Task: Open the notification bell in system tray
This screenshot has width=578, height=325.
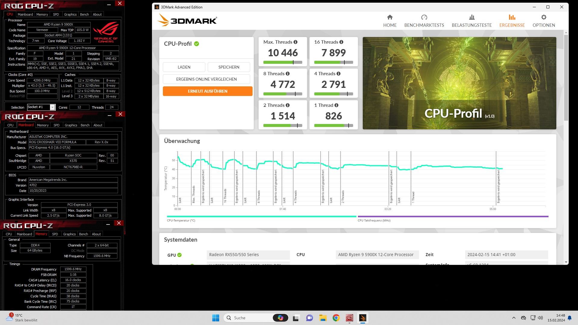Action: pos(569,318)
